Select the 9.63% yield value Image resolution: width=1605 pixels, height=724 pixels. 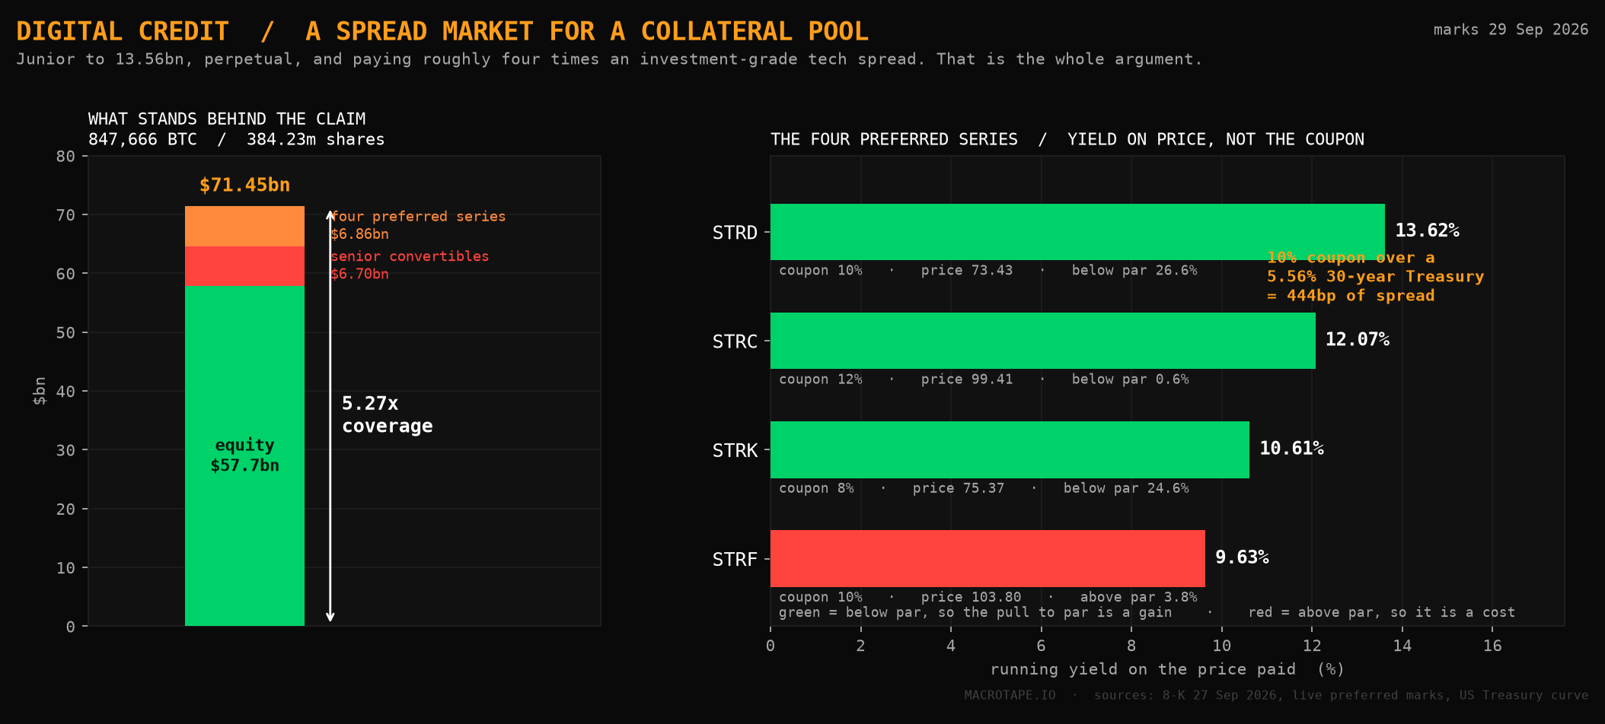(1242, 557)
